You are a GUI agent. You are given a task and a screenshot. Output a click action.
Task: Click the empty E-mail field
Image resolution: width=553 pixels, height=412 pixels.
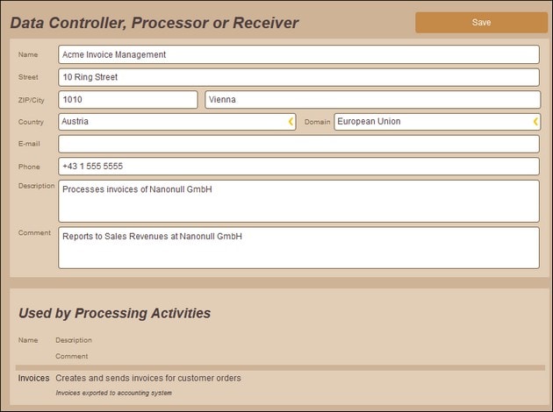click(298, 144)
